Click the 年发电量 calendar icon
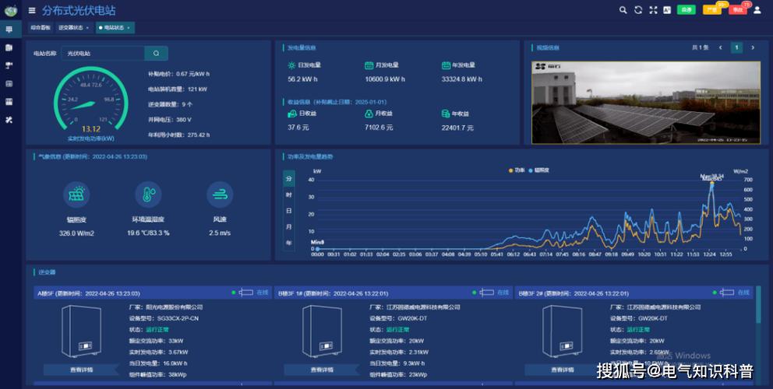 point(446,65)
